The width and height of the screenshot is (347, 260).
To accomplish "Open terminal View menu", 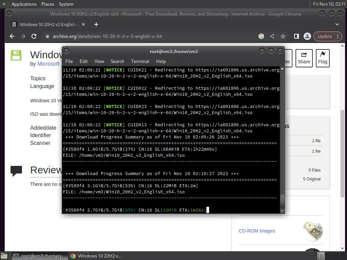I will pyautogui.click(x=99, y=62).
